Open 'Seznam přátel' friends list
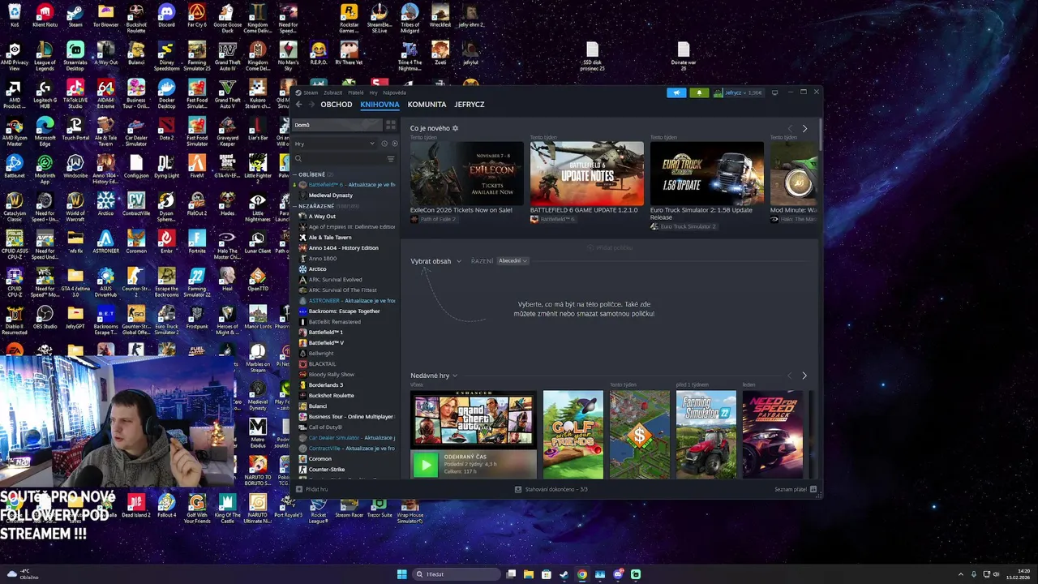This screenshot has width=1038, height=584. point(796,489)
